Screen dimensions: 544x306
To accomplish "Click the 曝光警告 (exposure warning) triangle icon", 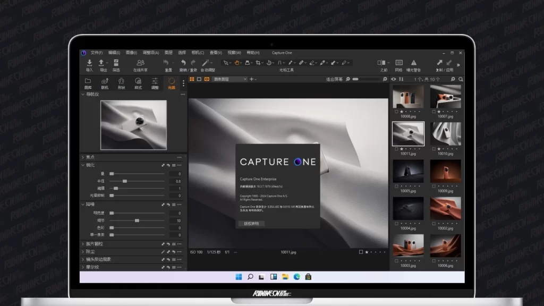I will [x=413, y=63].
